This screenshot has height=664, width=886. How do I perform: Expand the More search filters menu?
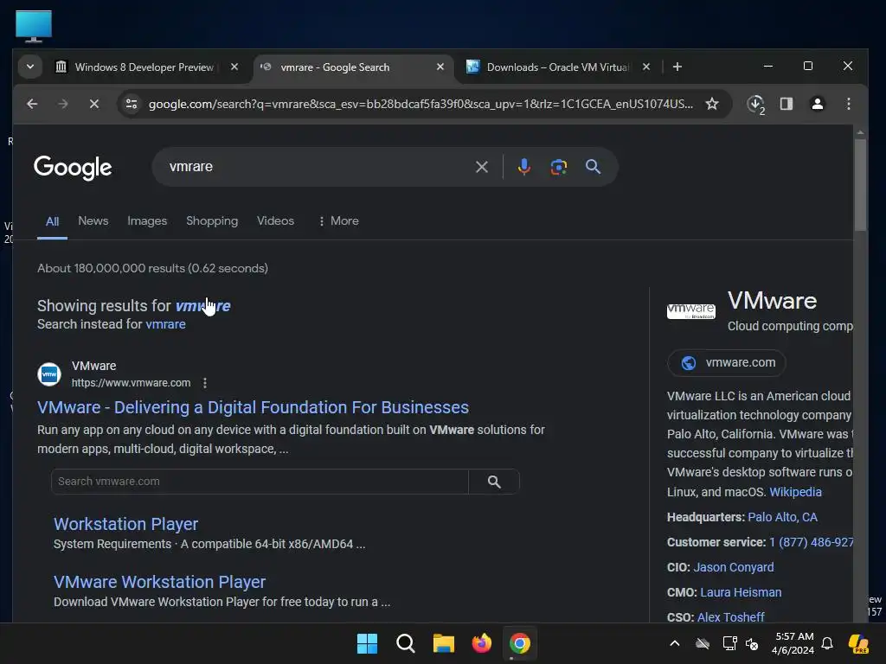coord(338,220)
